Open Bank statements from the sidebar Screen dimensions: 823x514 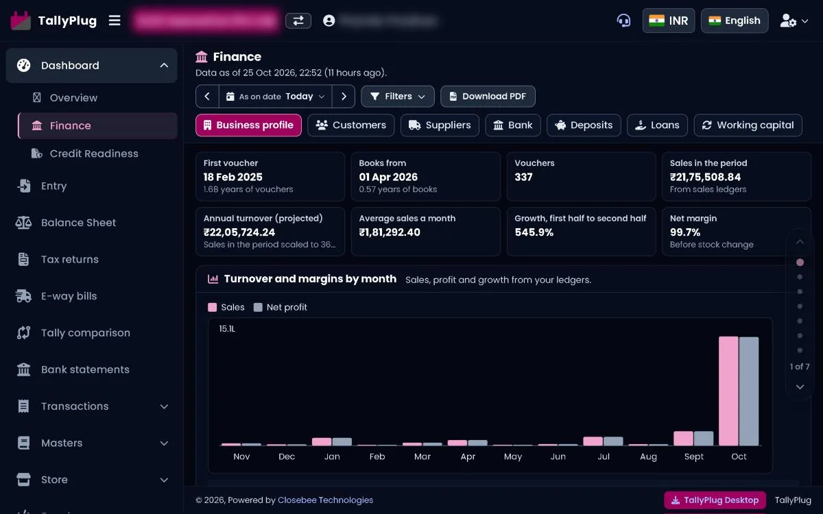tap(92, 369)
